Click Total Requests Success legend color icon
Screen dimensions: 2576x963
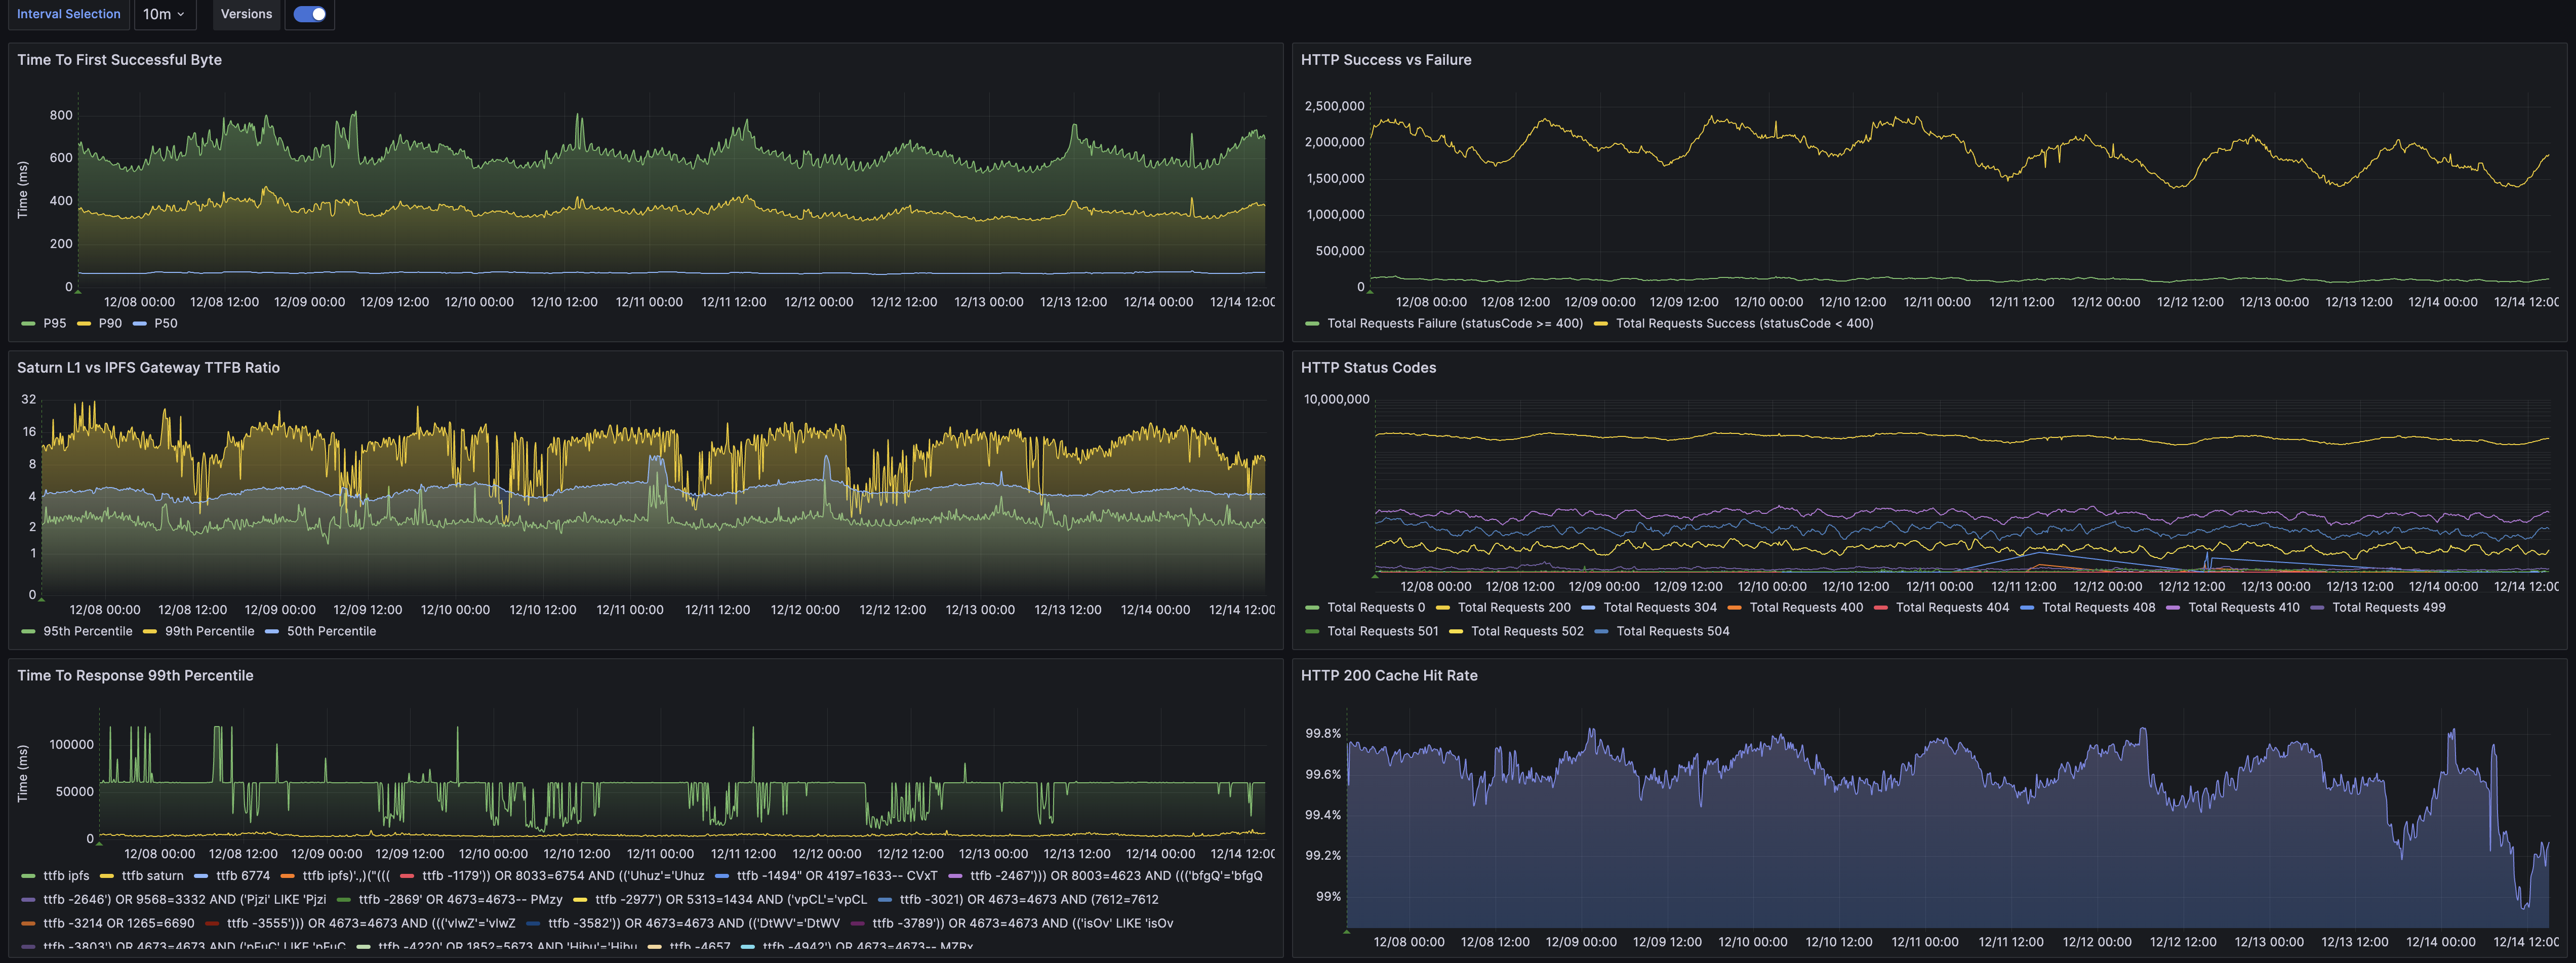click(x=1600, y=324)
